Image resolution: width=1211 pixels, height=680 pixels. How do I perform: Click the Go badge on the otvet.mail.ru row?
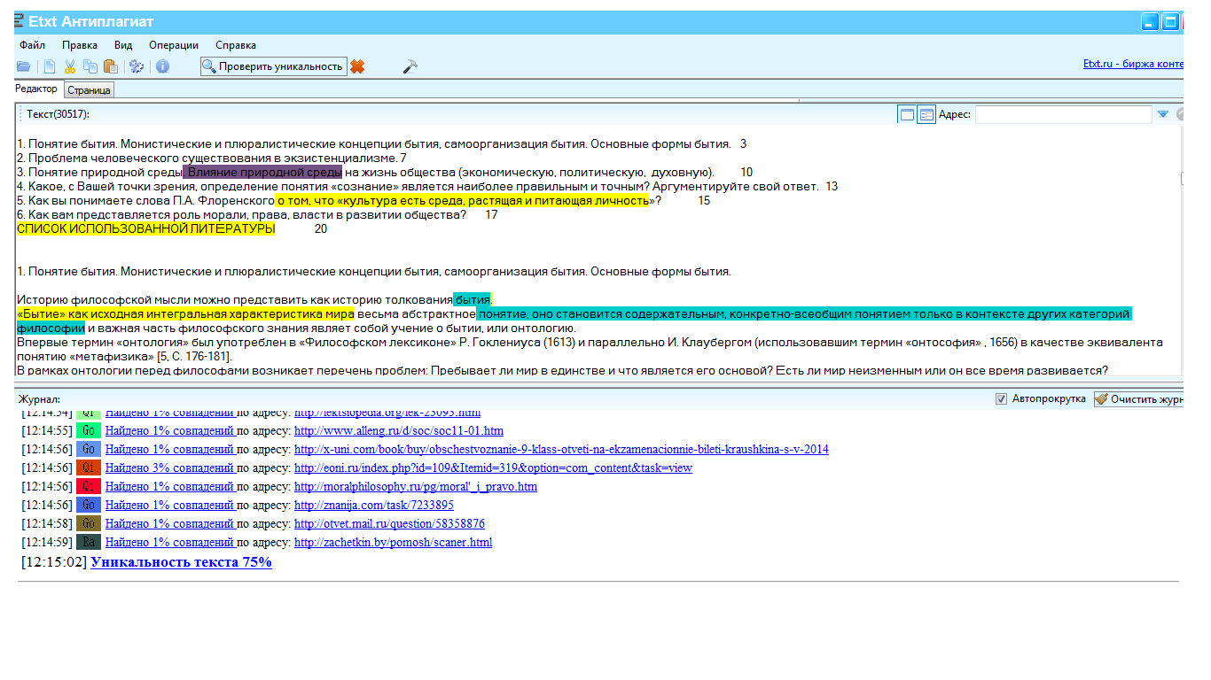click(x=89, y=523)
